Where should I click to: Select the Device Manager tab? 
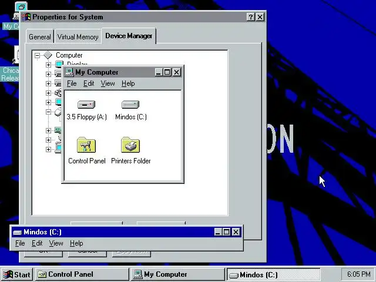(x=129, y=36)
